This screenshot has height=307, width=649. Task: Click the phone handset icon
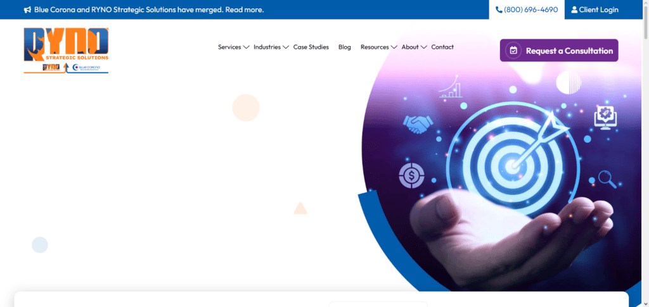[499, 9]
